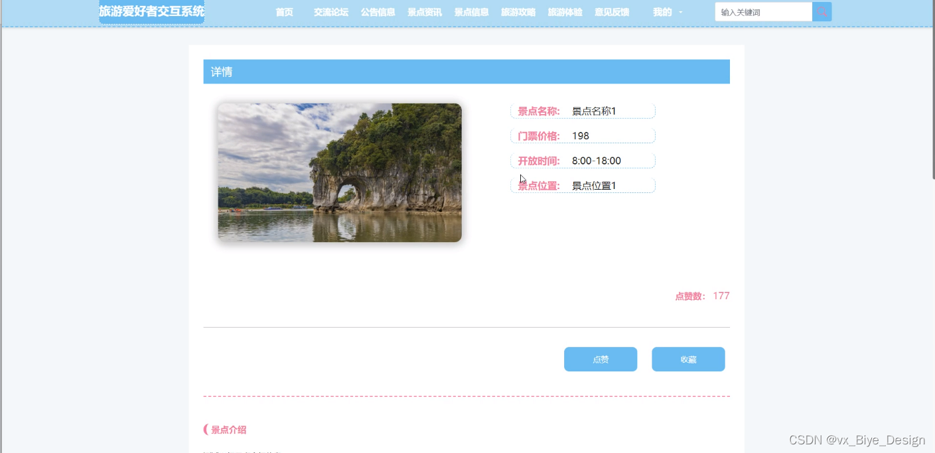Open 旅游体验 menu entry
This screenshot has height=453, width=935.
565,12
